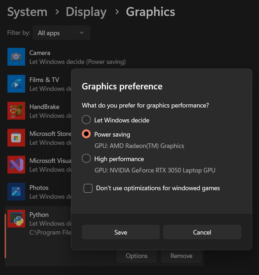
Task: Go to System in the breadcrumb
Action: (27, 12)
